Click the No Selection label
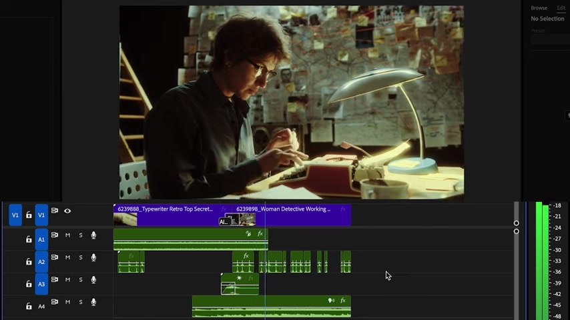The width and height of the screenshot is (570, 320). (x=547, y=19)
